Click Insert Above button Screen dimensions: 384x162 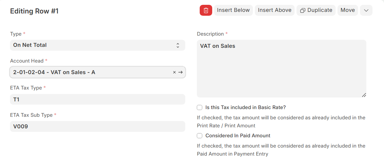click(274, 10)
